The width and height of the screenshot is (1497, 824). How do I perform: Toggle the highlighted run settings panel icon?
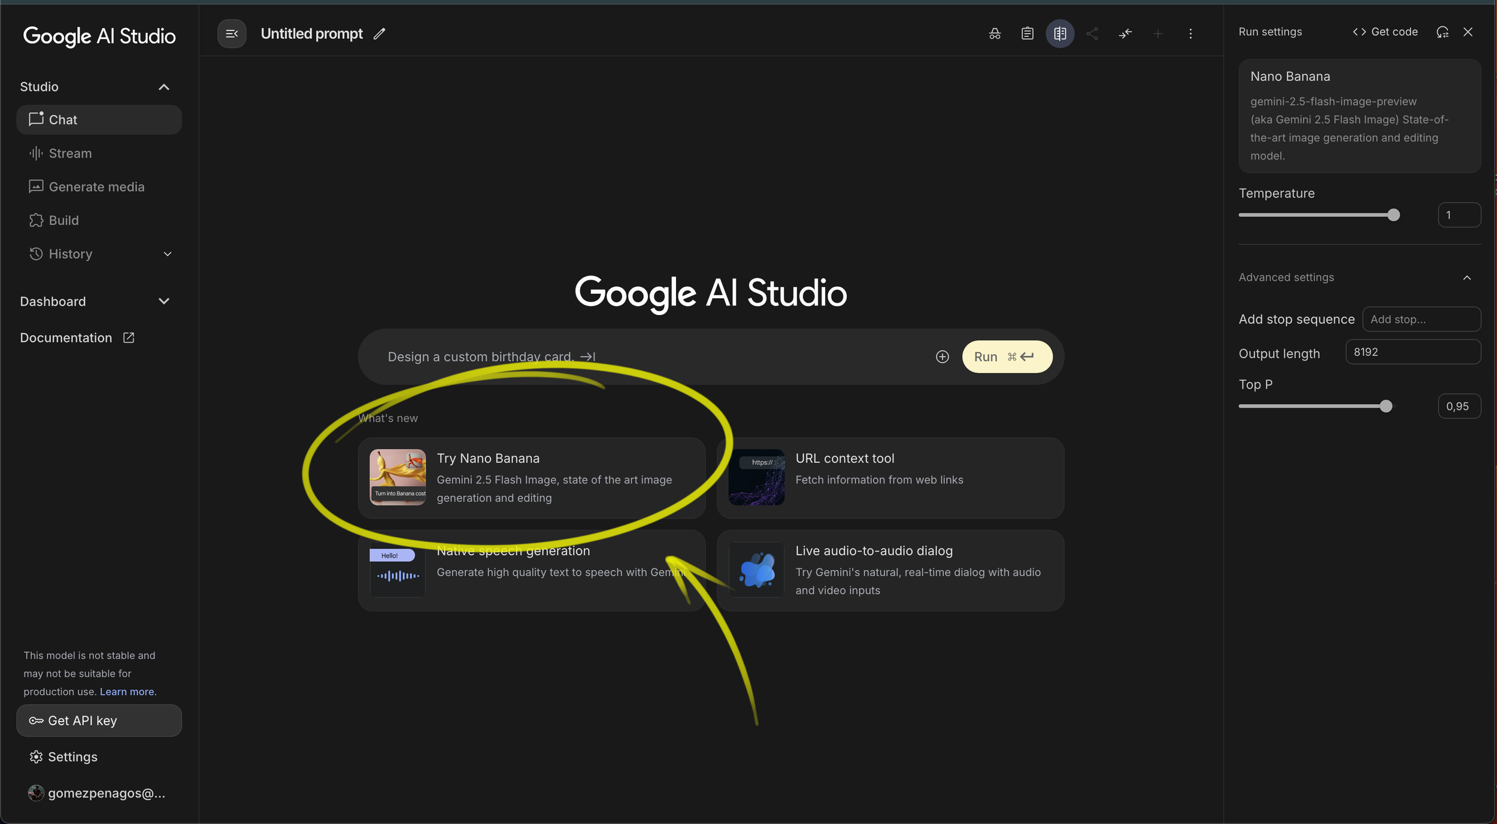[1060, 34]
